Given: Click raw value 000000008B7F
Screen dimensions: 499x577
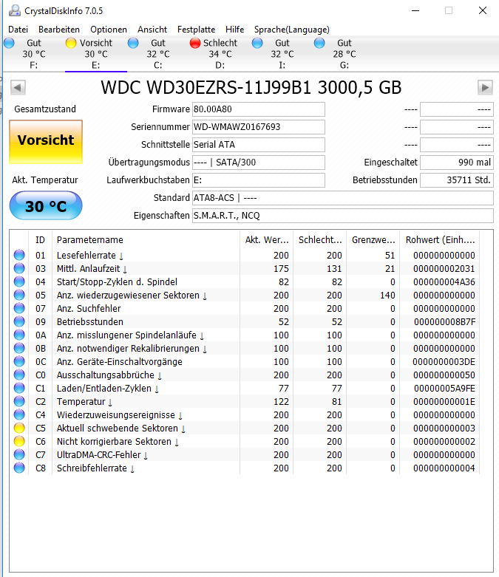Looking at the screenshot, I should point(444,321).
